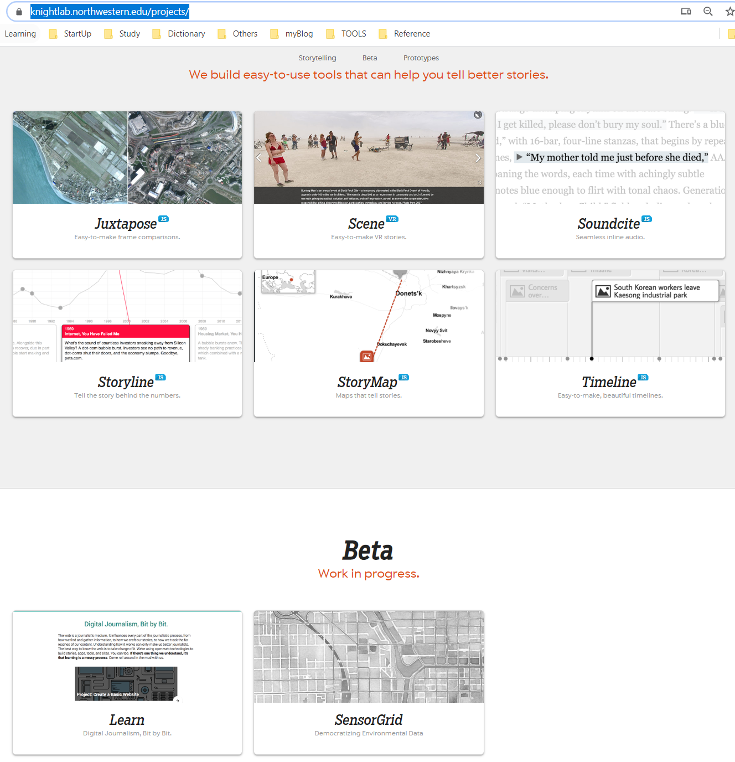Click 'Democratizing Environmental Data' caption
The image size is (735, 762).
[369, 733]
